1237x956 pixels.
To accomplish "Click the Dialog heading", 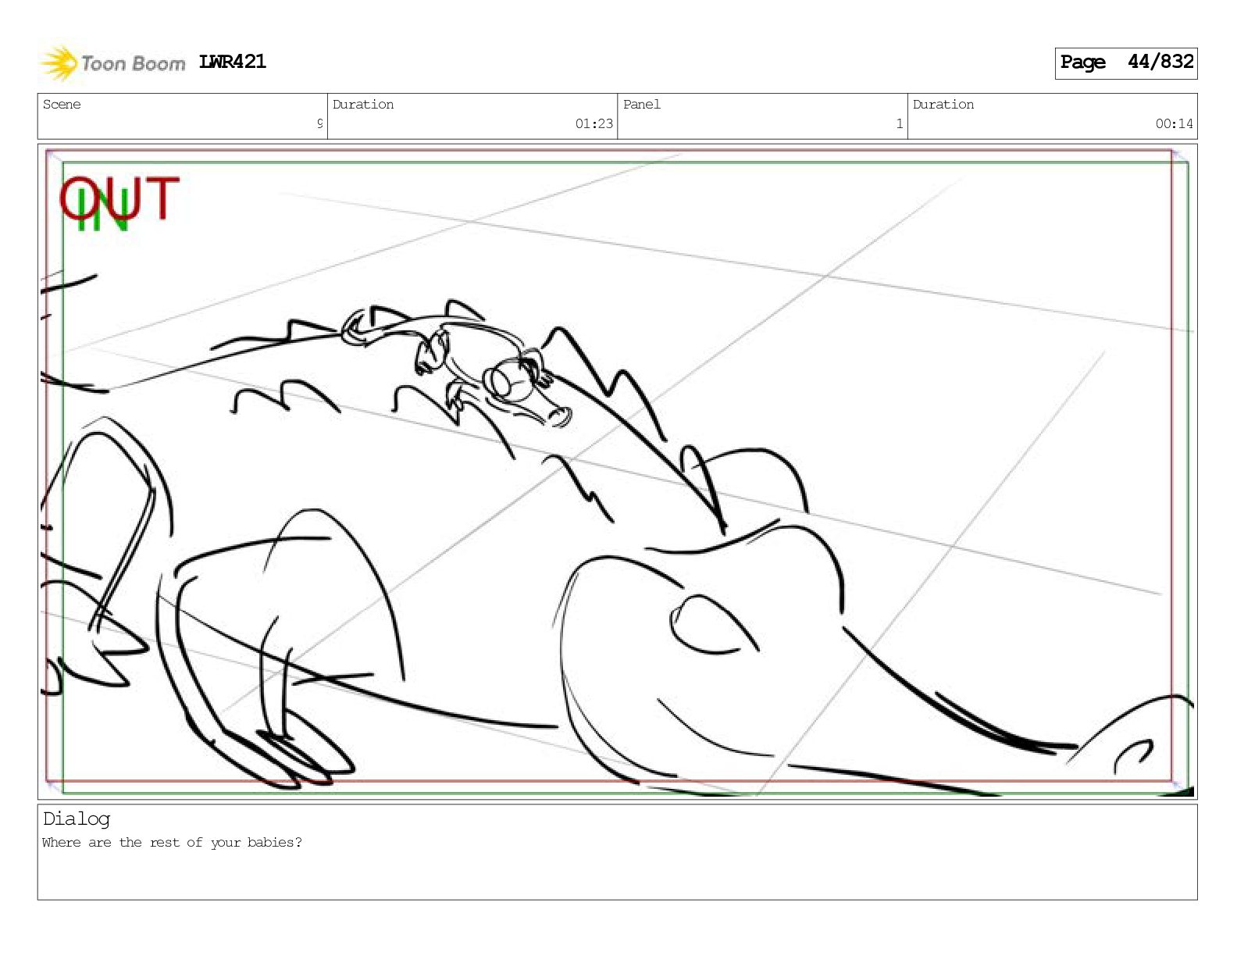I will tap(77, 819).
